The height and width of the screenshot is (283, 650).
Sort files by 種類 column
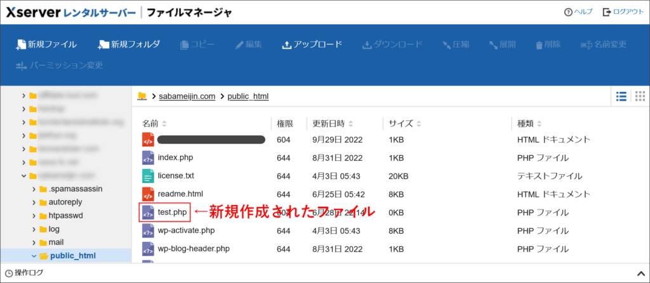[x=529, y=123]
